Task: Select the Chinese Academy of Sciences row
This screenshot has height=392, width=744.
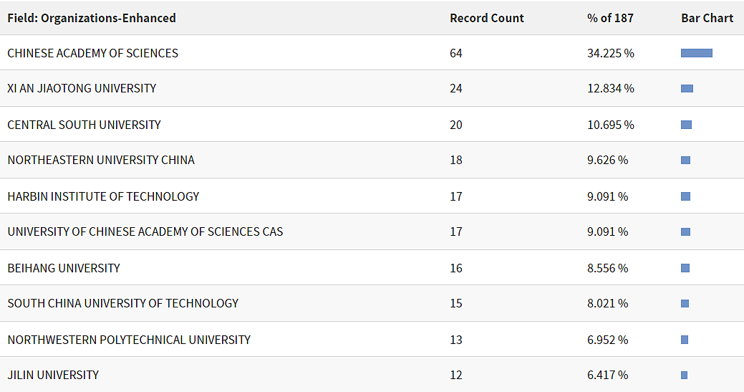Action: pos(92,53)
